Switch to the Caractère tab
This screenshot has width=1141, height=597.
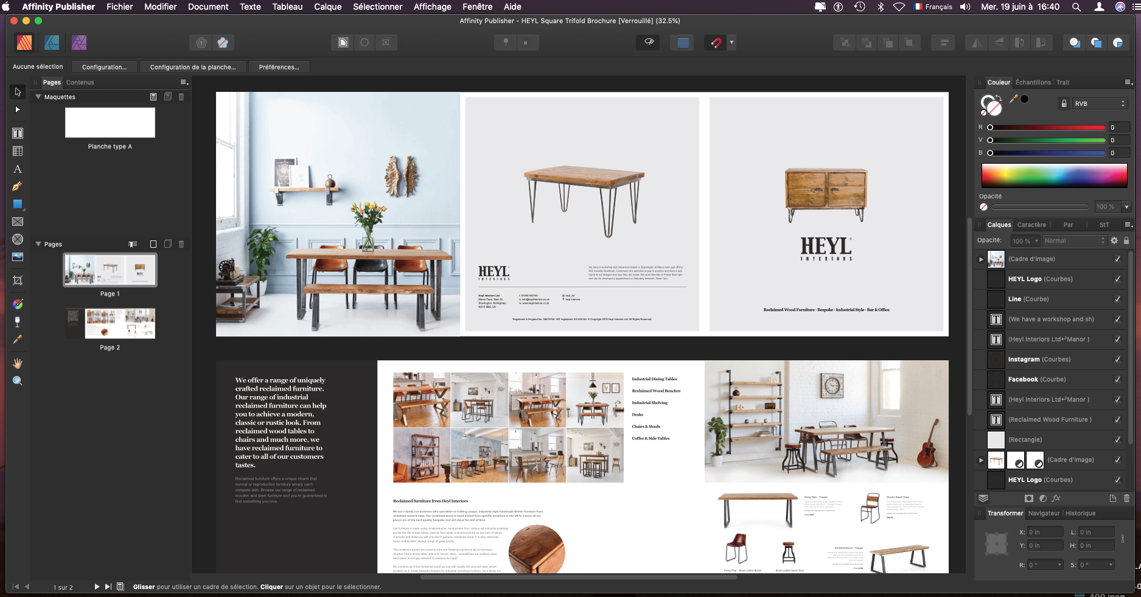click(1031, 225)
